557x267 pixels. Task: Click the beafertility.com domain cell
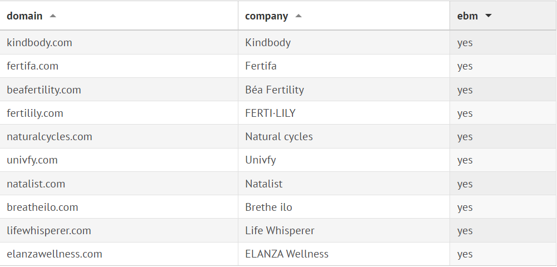click(44, 90)
